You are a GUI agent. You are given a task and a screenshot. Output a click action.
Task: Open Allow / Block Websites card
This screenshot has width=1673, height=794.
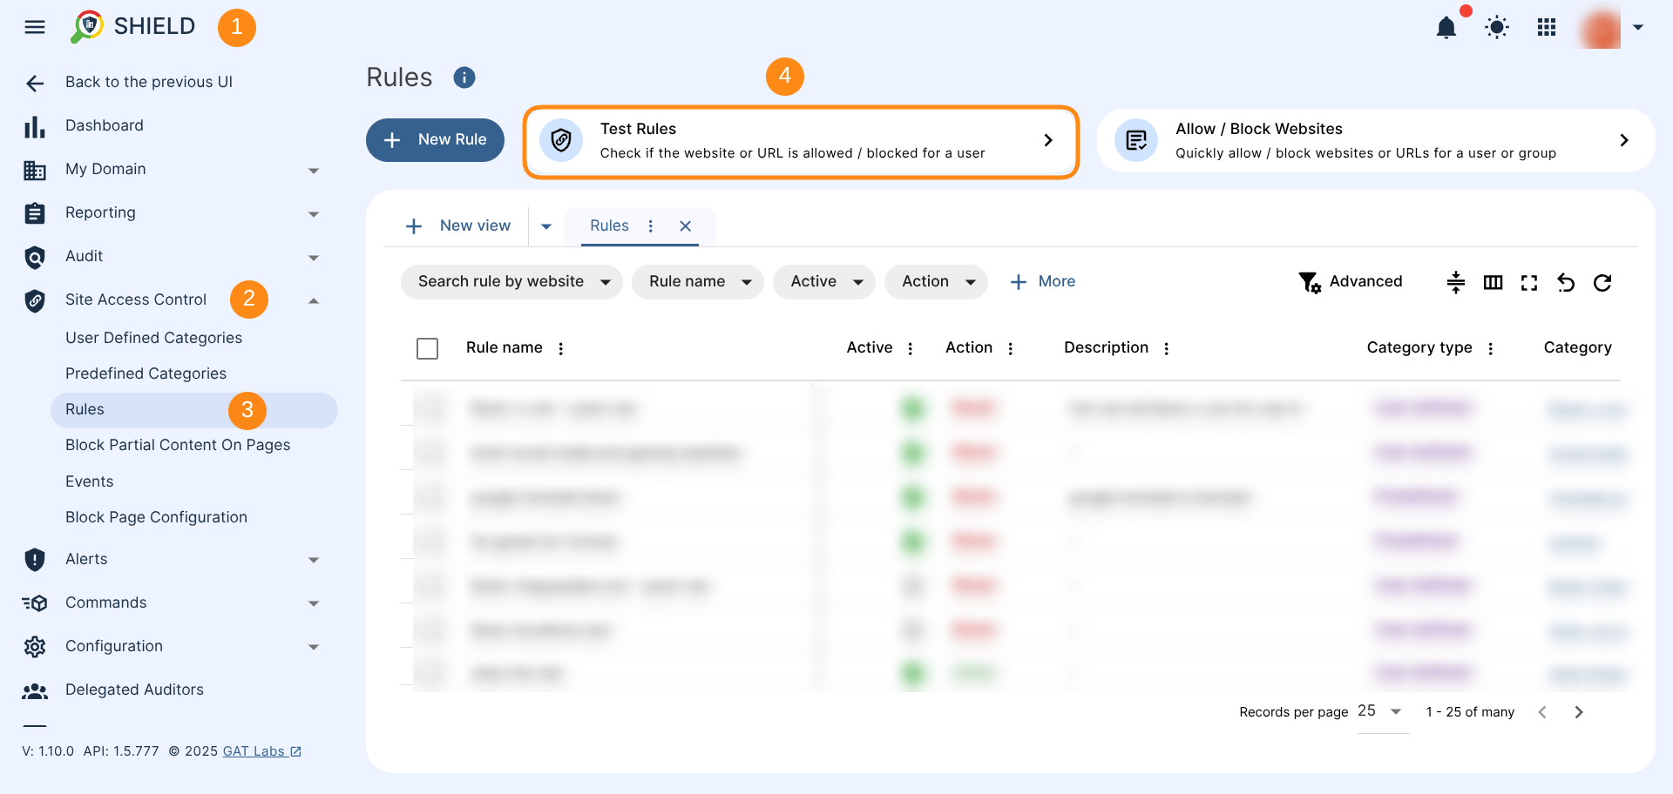point(1376,140)
